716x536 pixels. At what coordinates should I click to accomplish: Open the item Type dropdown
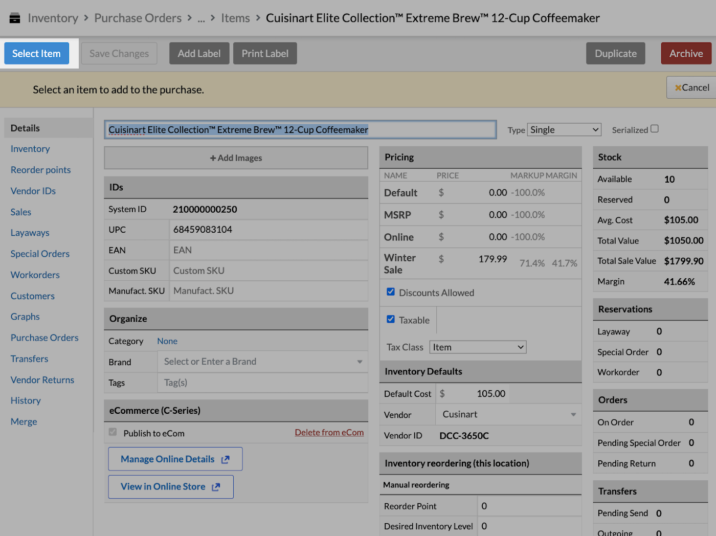(564, 129)
